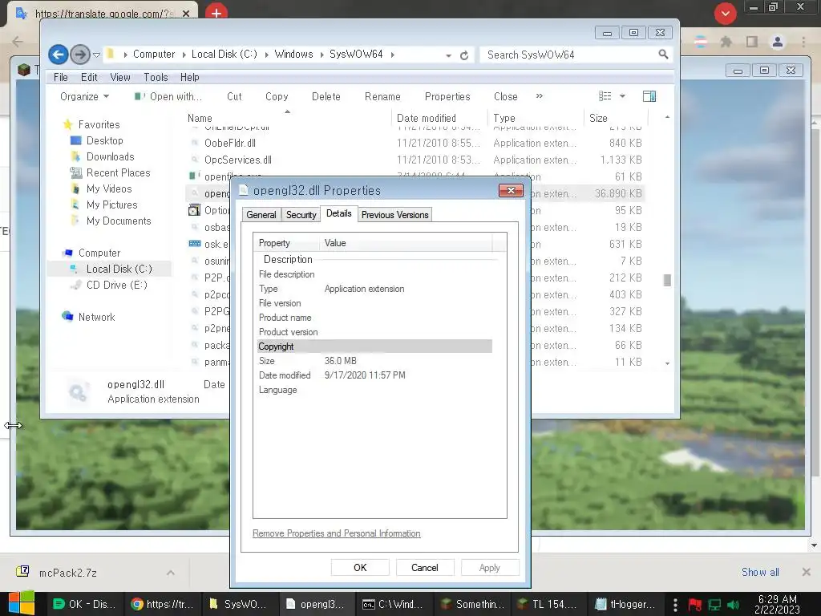This screenshot has width=821, height=616.
Task: Click the search magnifier icon
Action: coord(663,55)
